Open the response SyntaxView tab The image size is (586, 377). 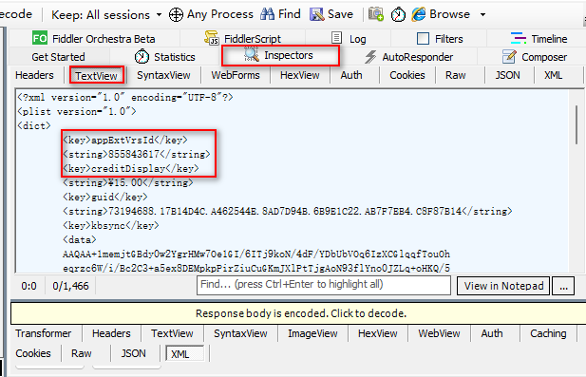coord(240,333)
